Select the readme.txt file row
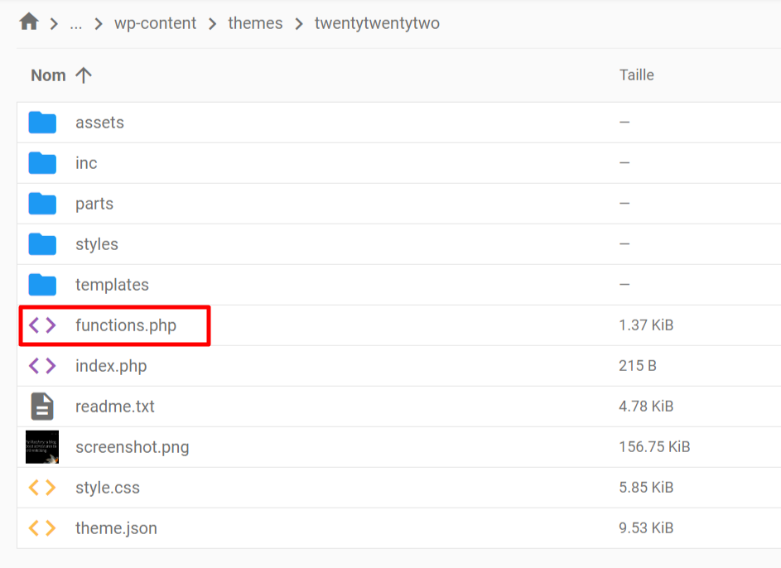The width and height of the screenshot is (781, 568). (115, 406)
